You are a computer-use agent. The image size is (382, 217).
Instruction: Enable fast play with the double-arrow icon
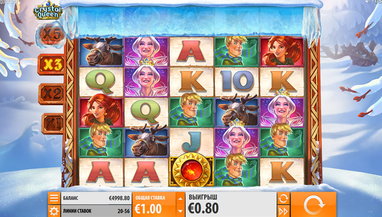click(283, 211)
